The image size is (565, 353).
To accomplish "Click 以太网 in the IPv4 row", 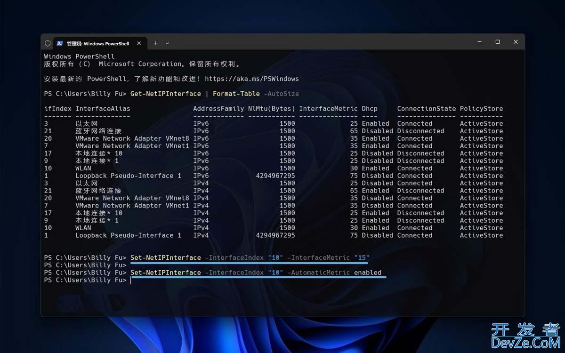I will [x=87, y=183].
